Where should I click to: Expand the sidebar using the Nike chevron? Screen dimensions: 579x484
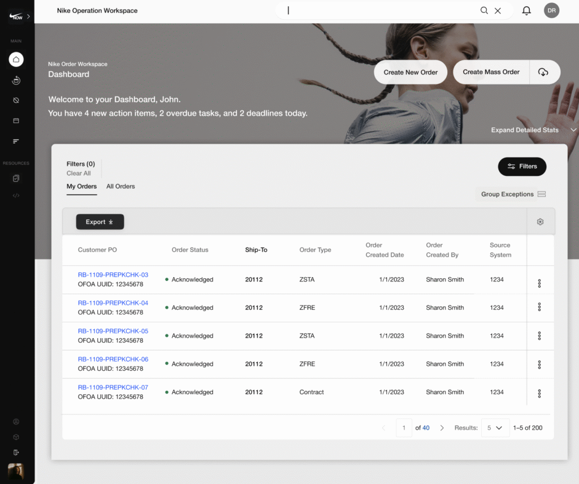click(28, 16)
